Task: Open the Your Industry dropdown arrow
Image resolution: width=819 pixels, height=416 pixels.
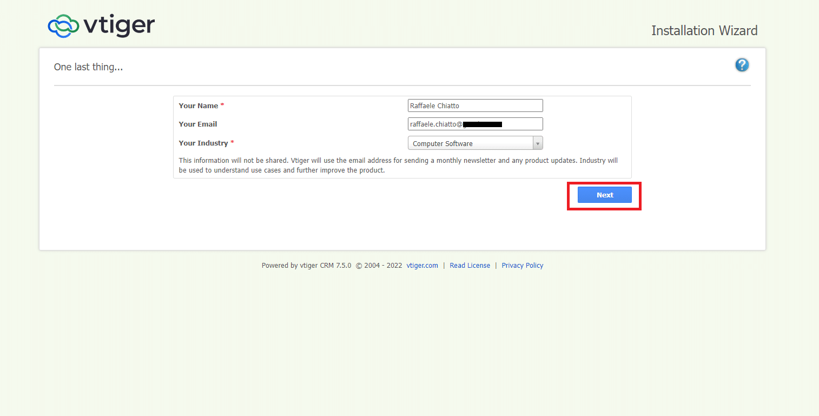Action: click(538, 143)
